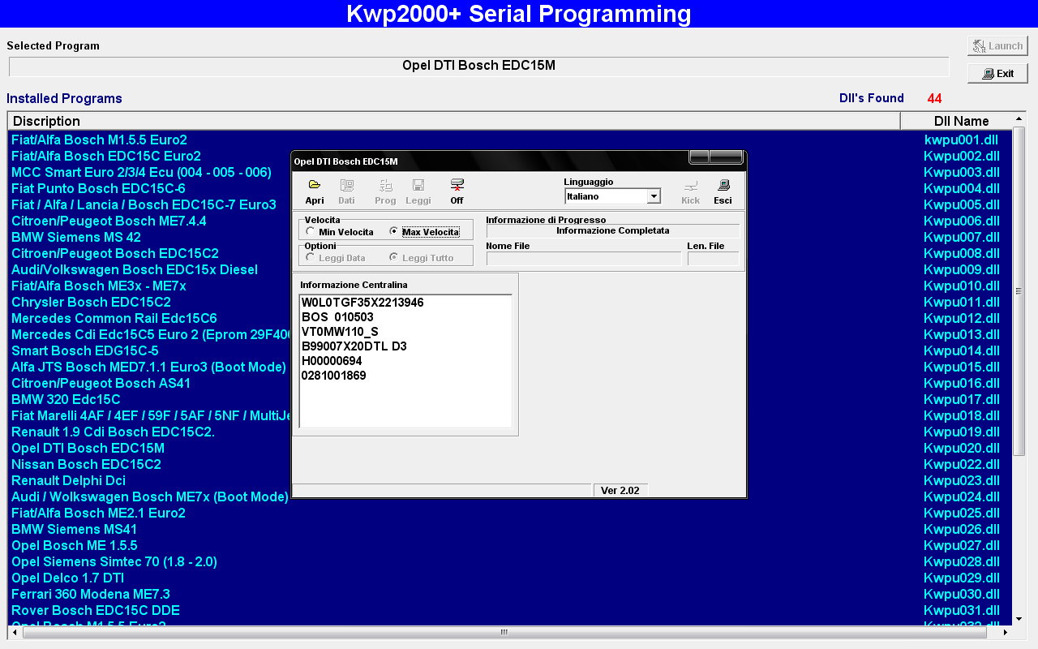
Task: Select the Min Velocita radio button
Action: (x=311, y=232)
